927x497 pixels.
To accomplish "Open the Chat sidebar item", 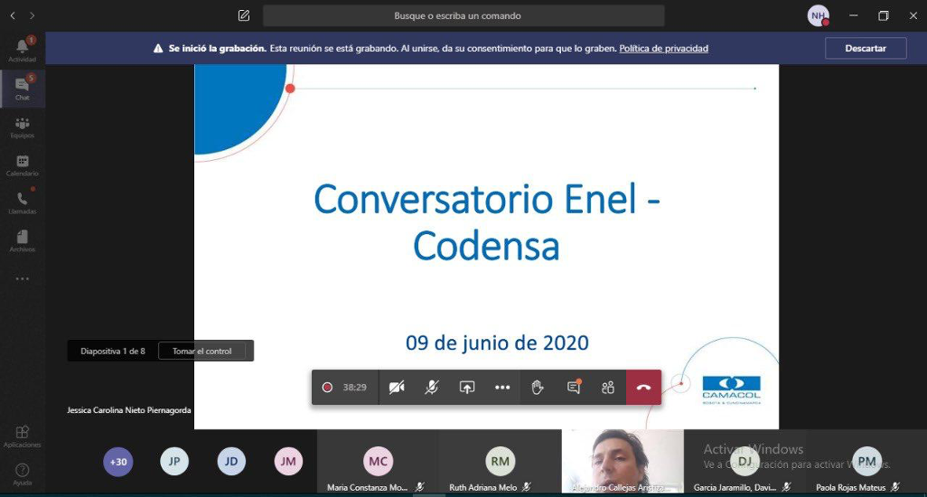I will click(23, 89).
